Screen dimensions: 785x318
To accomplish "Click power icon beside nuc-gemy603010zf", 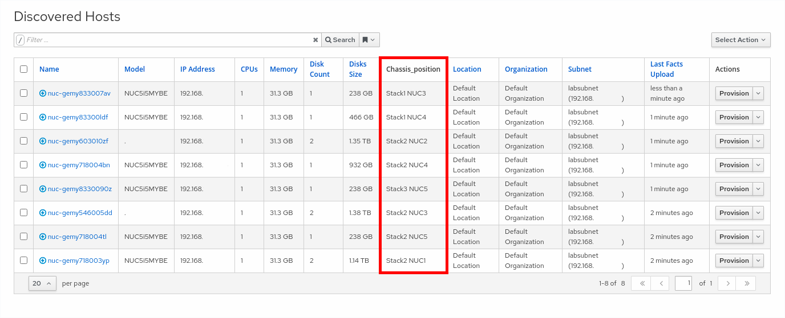I will (x=43, y=141).
